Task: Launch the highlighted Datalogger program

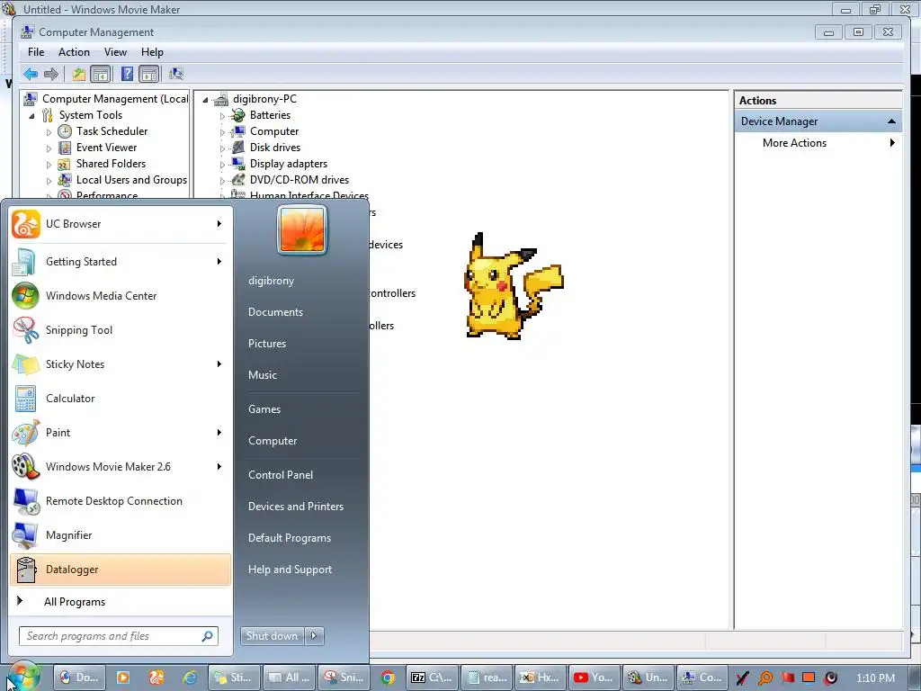Action: pyautogui.click(x=121, y=570)
